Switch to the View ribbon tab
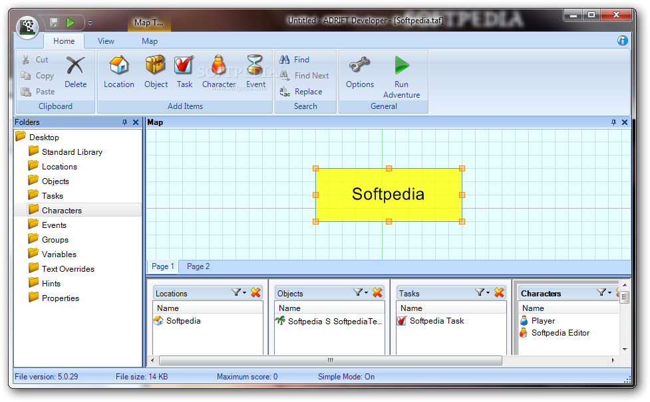This screenshot has width=650, height=402. tap(106, 41)
